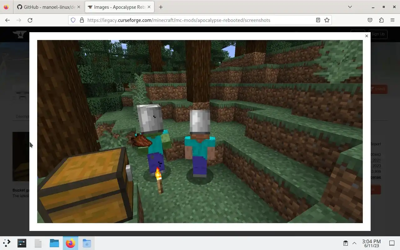Open the extensions puzzle icon

(381, 20)
